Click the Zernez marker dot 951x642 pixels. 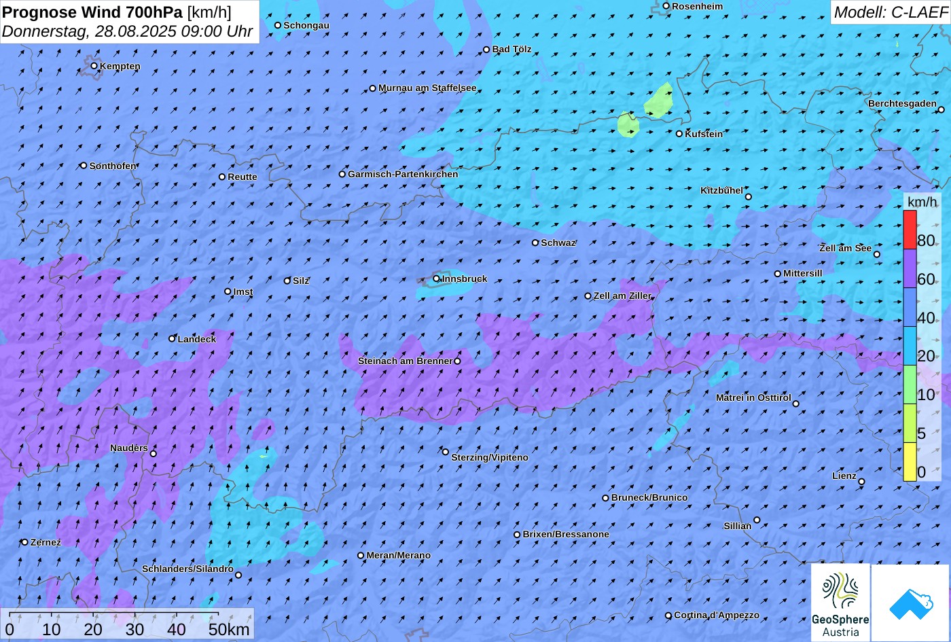pyautogui.click(x=25, y=542)
